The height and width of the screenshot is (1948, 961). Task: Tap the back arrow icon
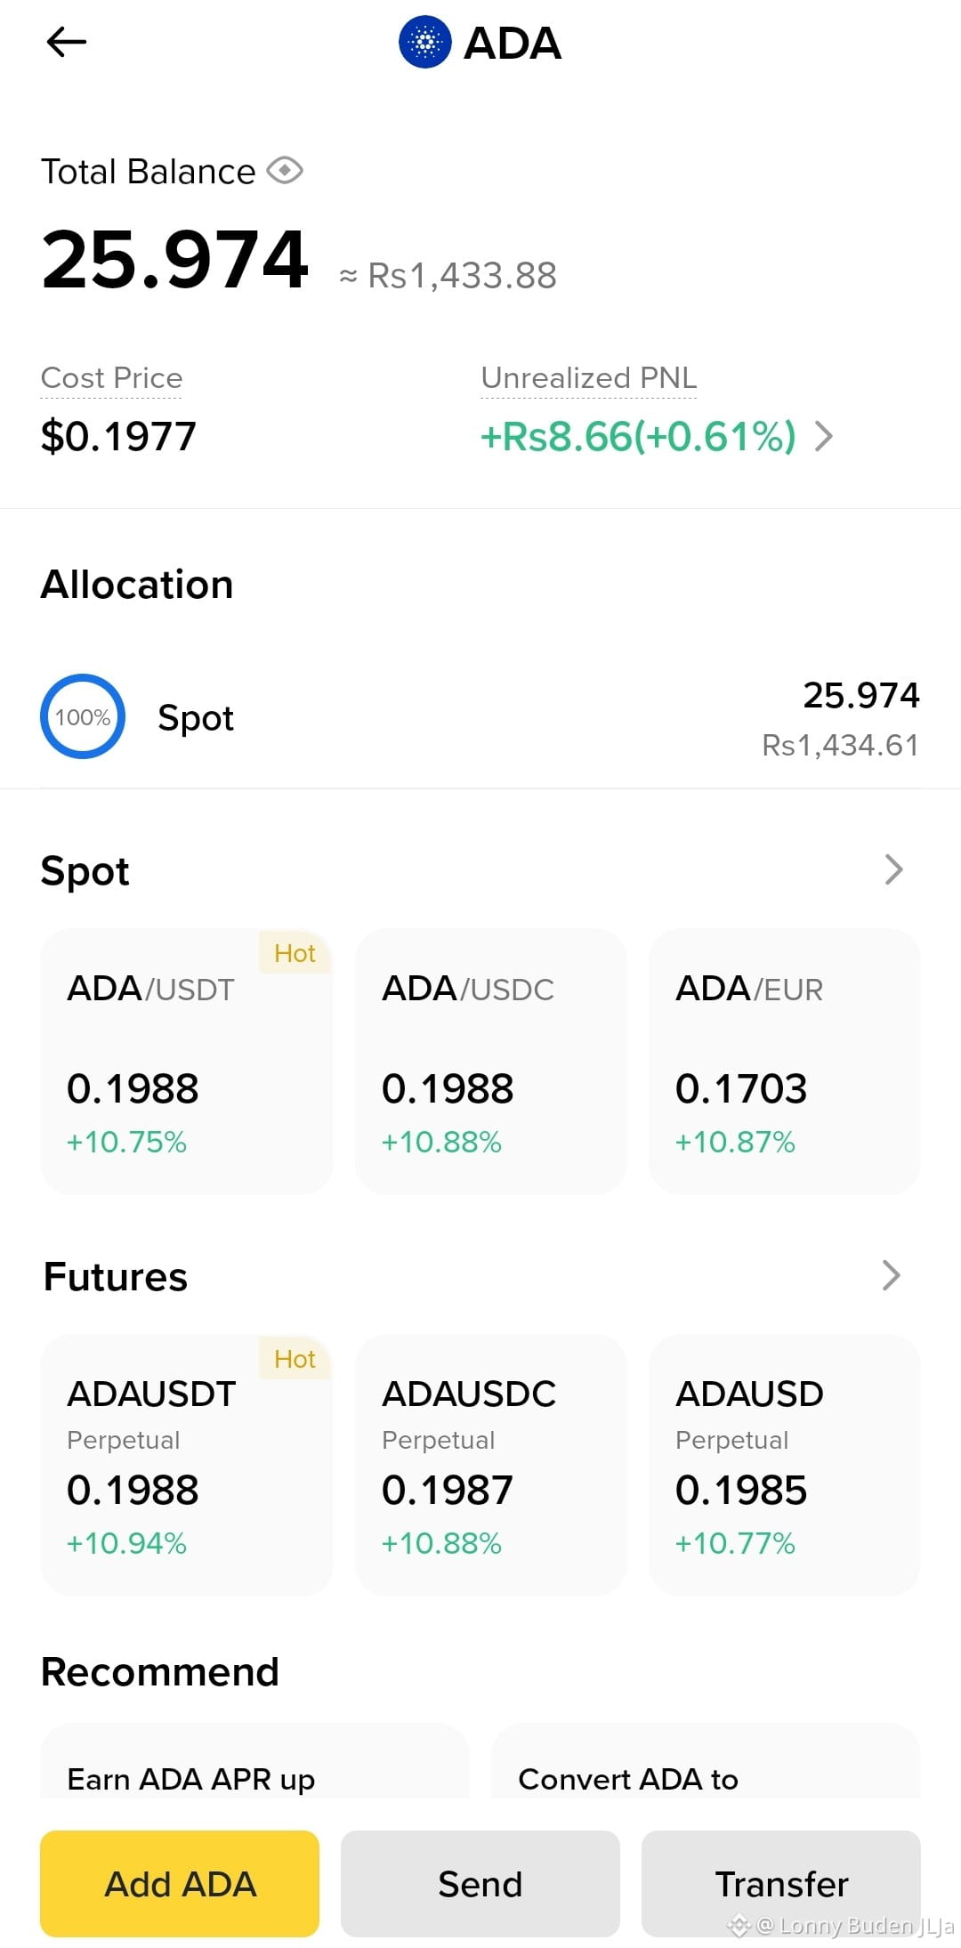pos(66,41)
